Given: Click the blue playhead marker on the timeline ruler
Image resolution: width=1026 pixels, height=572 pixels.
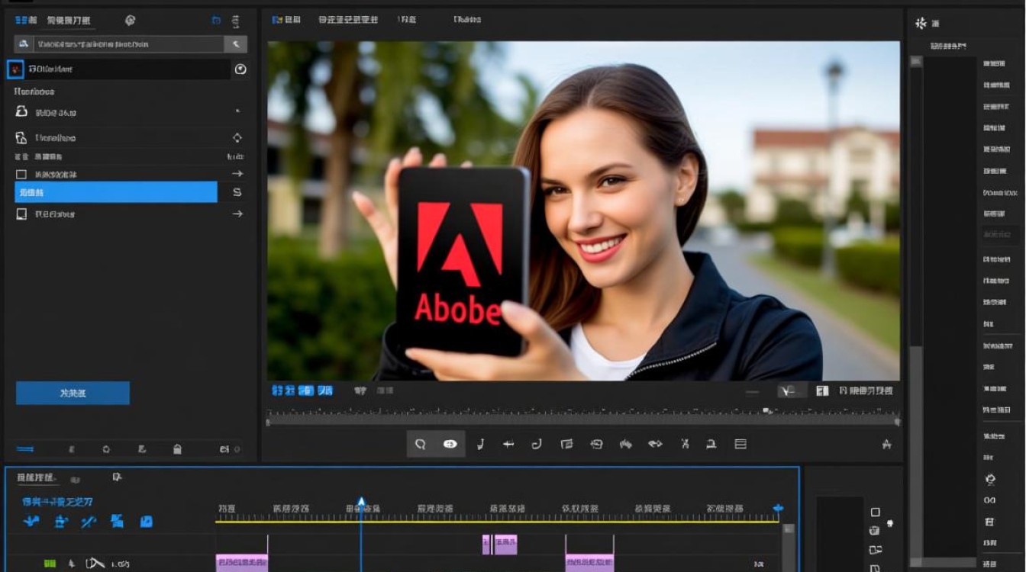Looking at the screenshot, I should (361, 502).
